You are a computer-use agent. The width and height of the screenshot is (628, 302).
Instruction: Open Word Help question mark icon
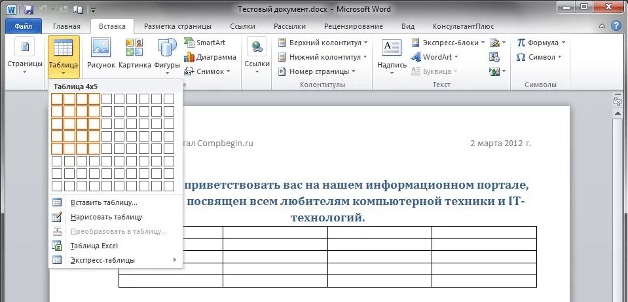coord(616,26)
